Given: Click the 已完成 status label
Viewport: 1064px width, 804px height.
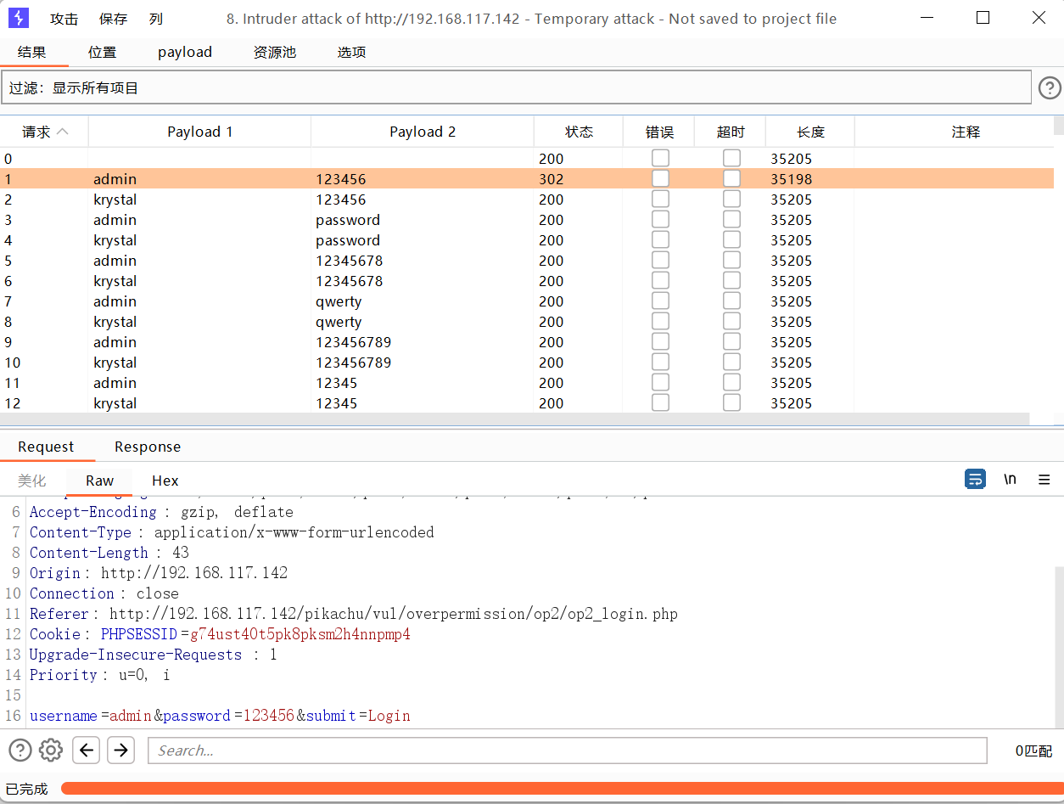Looking at the screenshot, I should click(27, 789).
